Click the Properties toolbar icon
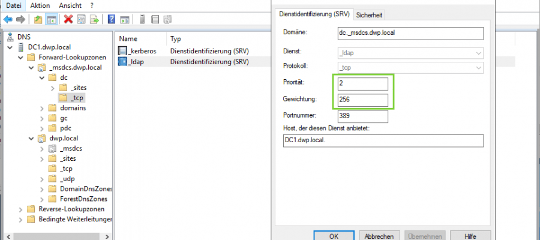 pyautogui.click(x=82, y=19)
